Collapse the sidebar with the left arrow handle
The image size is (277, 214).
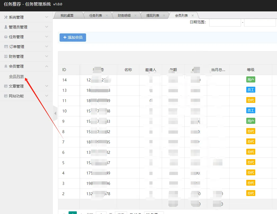pos(55,113)
